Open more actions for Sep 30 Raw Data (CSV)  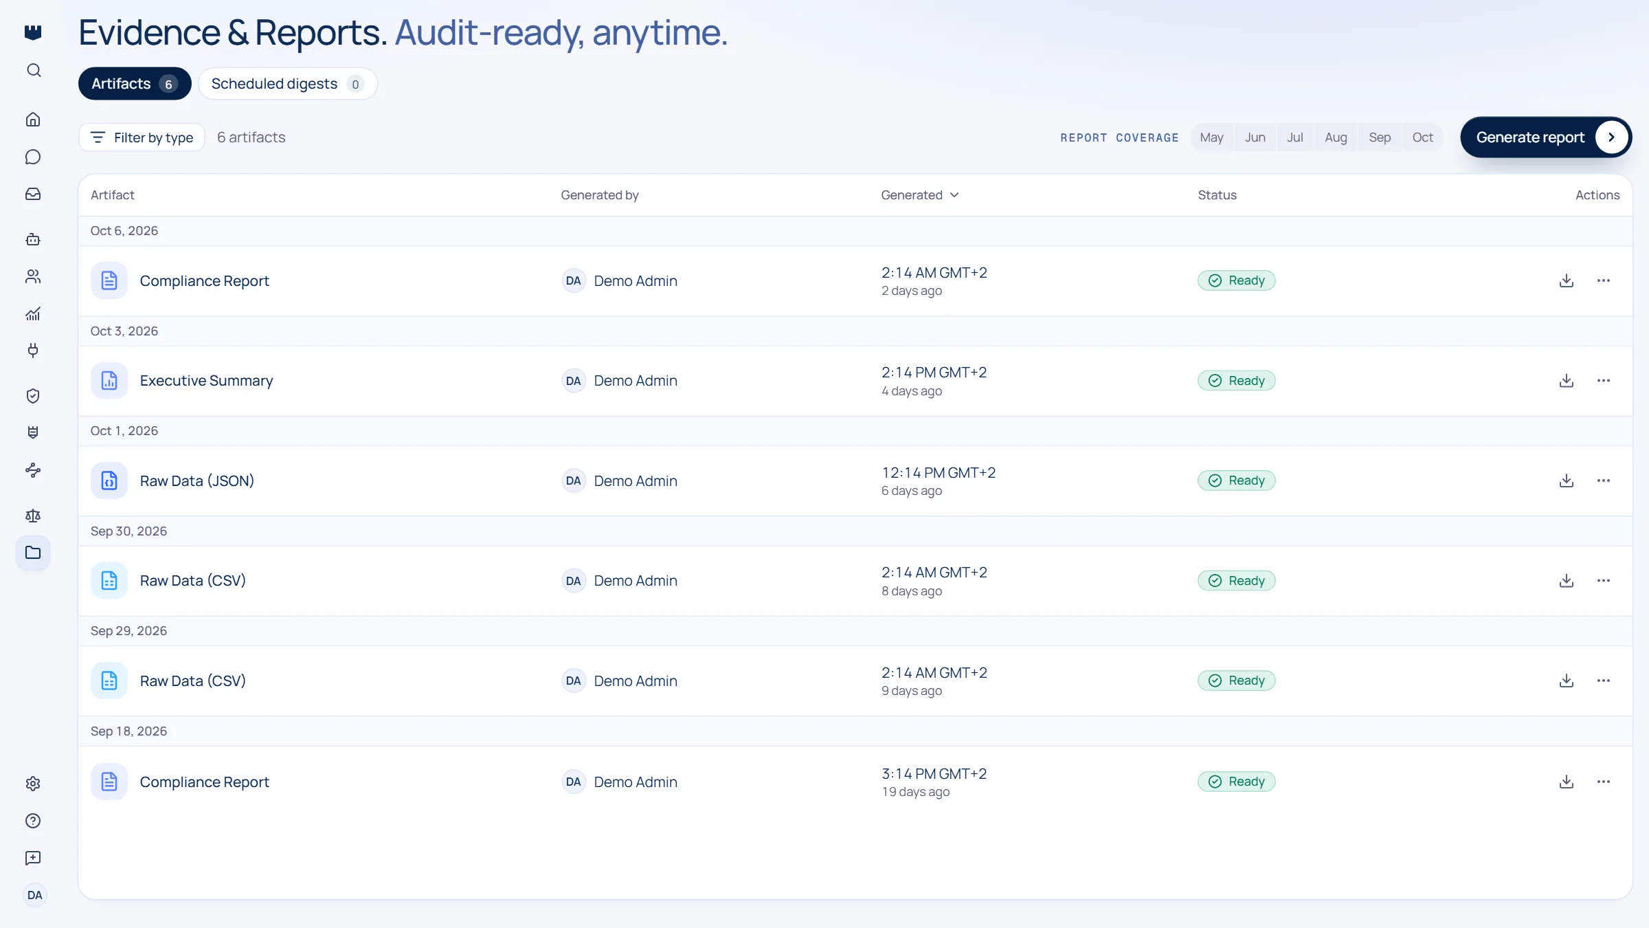(x=1604, y=581)
